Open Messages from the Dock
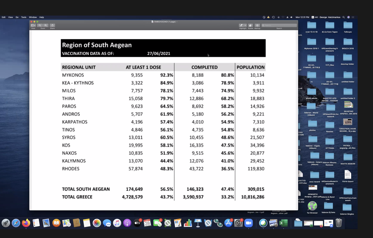This screenshot has width=373, height=238. tap(107, 223)
